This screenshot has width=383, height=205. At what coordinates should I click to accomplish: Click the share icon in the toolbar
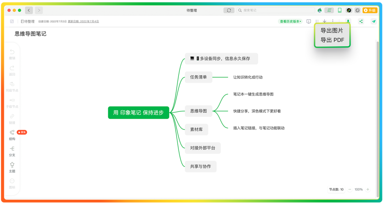[x=361, y=21]
